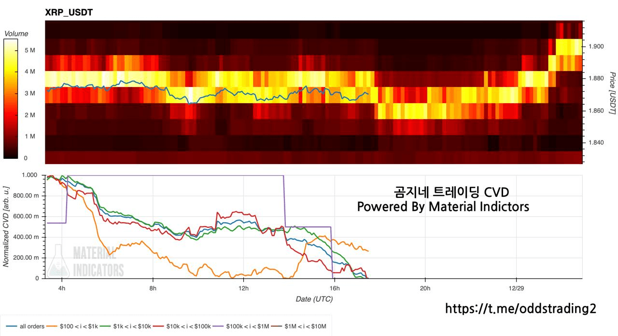618x336 pixels.
Task: Toggle the 'all orders' legend entry
Action: click(x=25, y=326)
